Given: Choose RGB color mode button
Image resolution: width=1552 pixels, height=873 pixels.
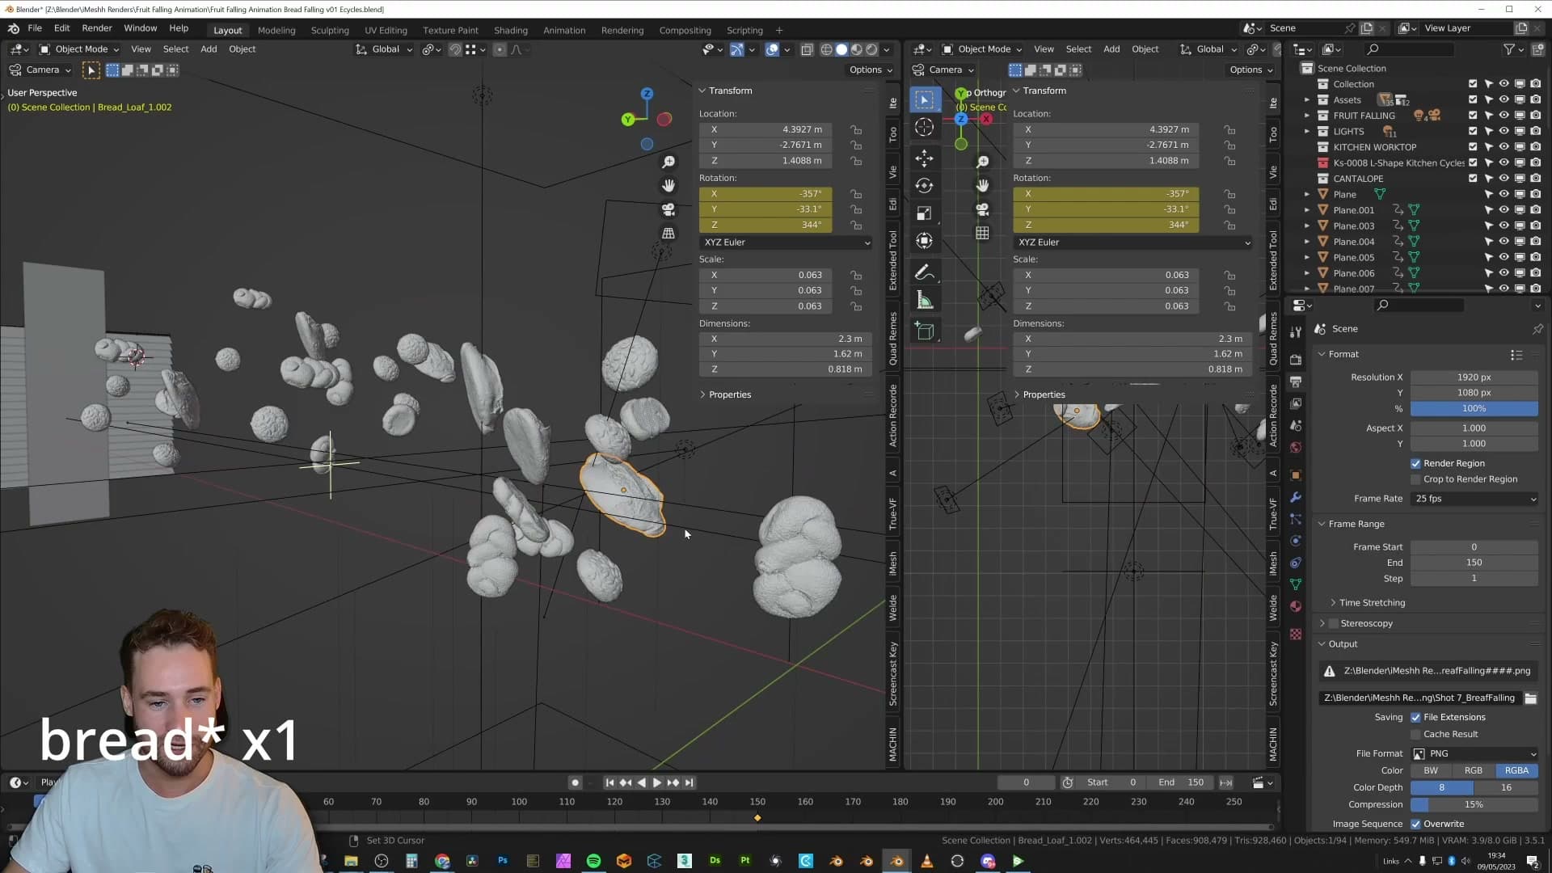Looking at the screenshot, I should tap(1473, 771).
